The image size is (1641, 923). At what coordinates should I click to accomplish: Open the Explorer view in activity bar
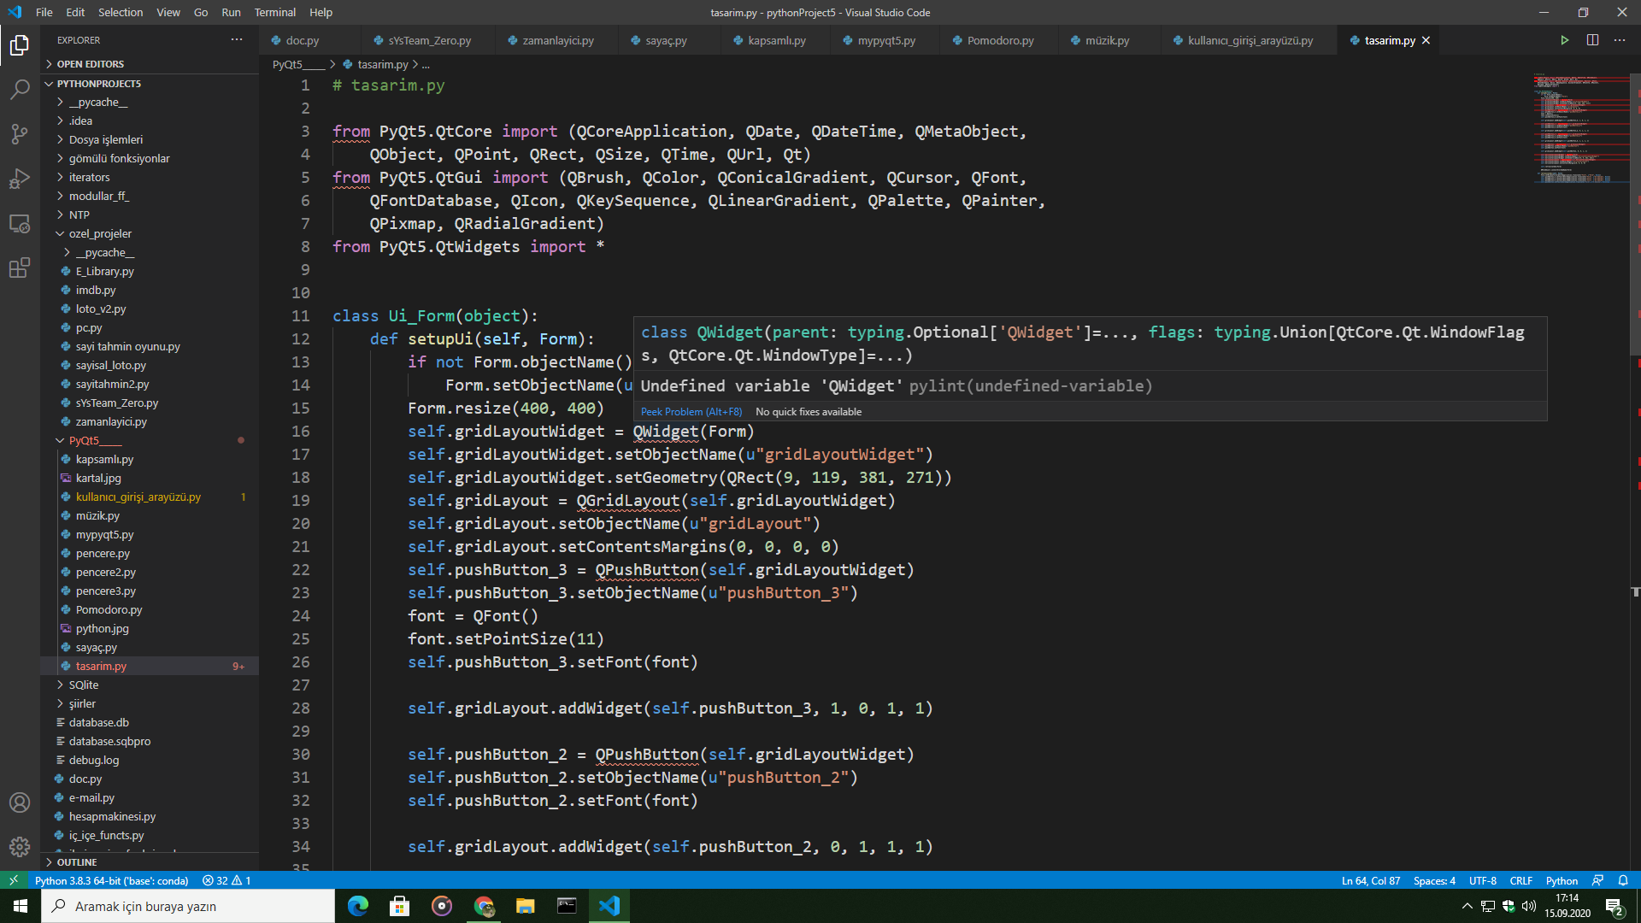coord(20,44)
